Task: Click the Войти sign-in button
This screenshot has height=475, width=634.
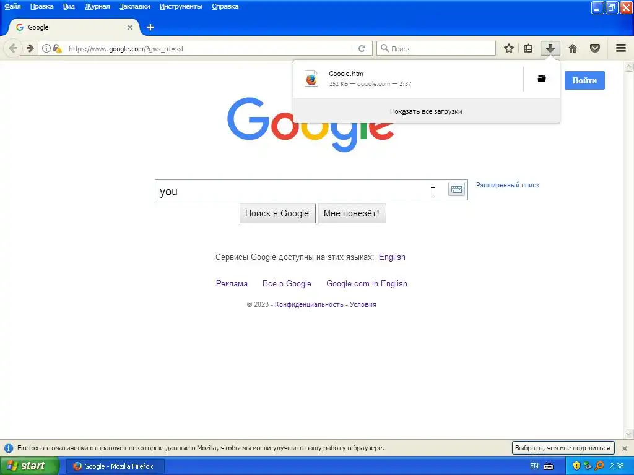Action: pyautogui.click(x=584, y=80)
